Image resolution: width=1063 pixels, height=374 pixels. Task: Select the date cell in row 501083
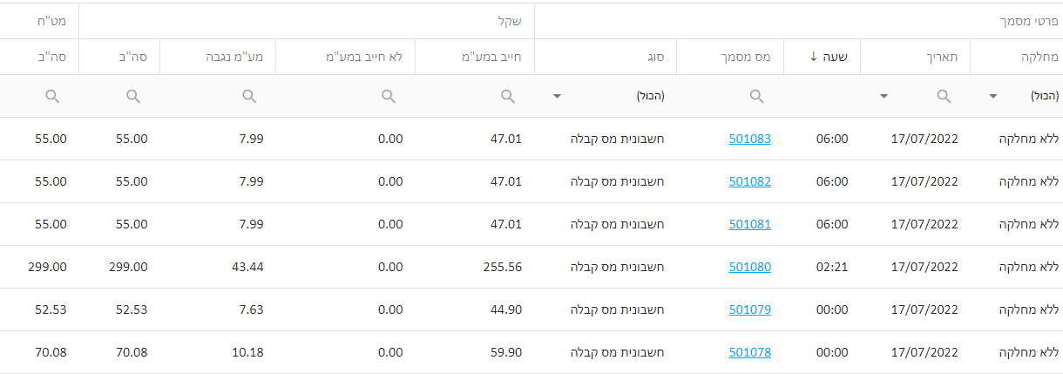click(925, 139)
